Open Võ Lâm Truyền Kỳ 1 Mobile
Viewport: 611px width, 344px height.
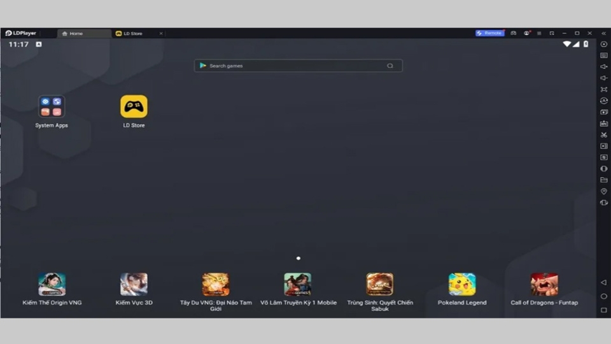click(298, 284)
